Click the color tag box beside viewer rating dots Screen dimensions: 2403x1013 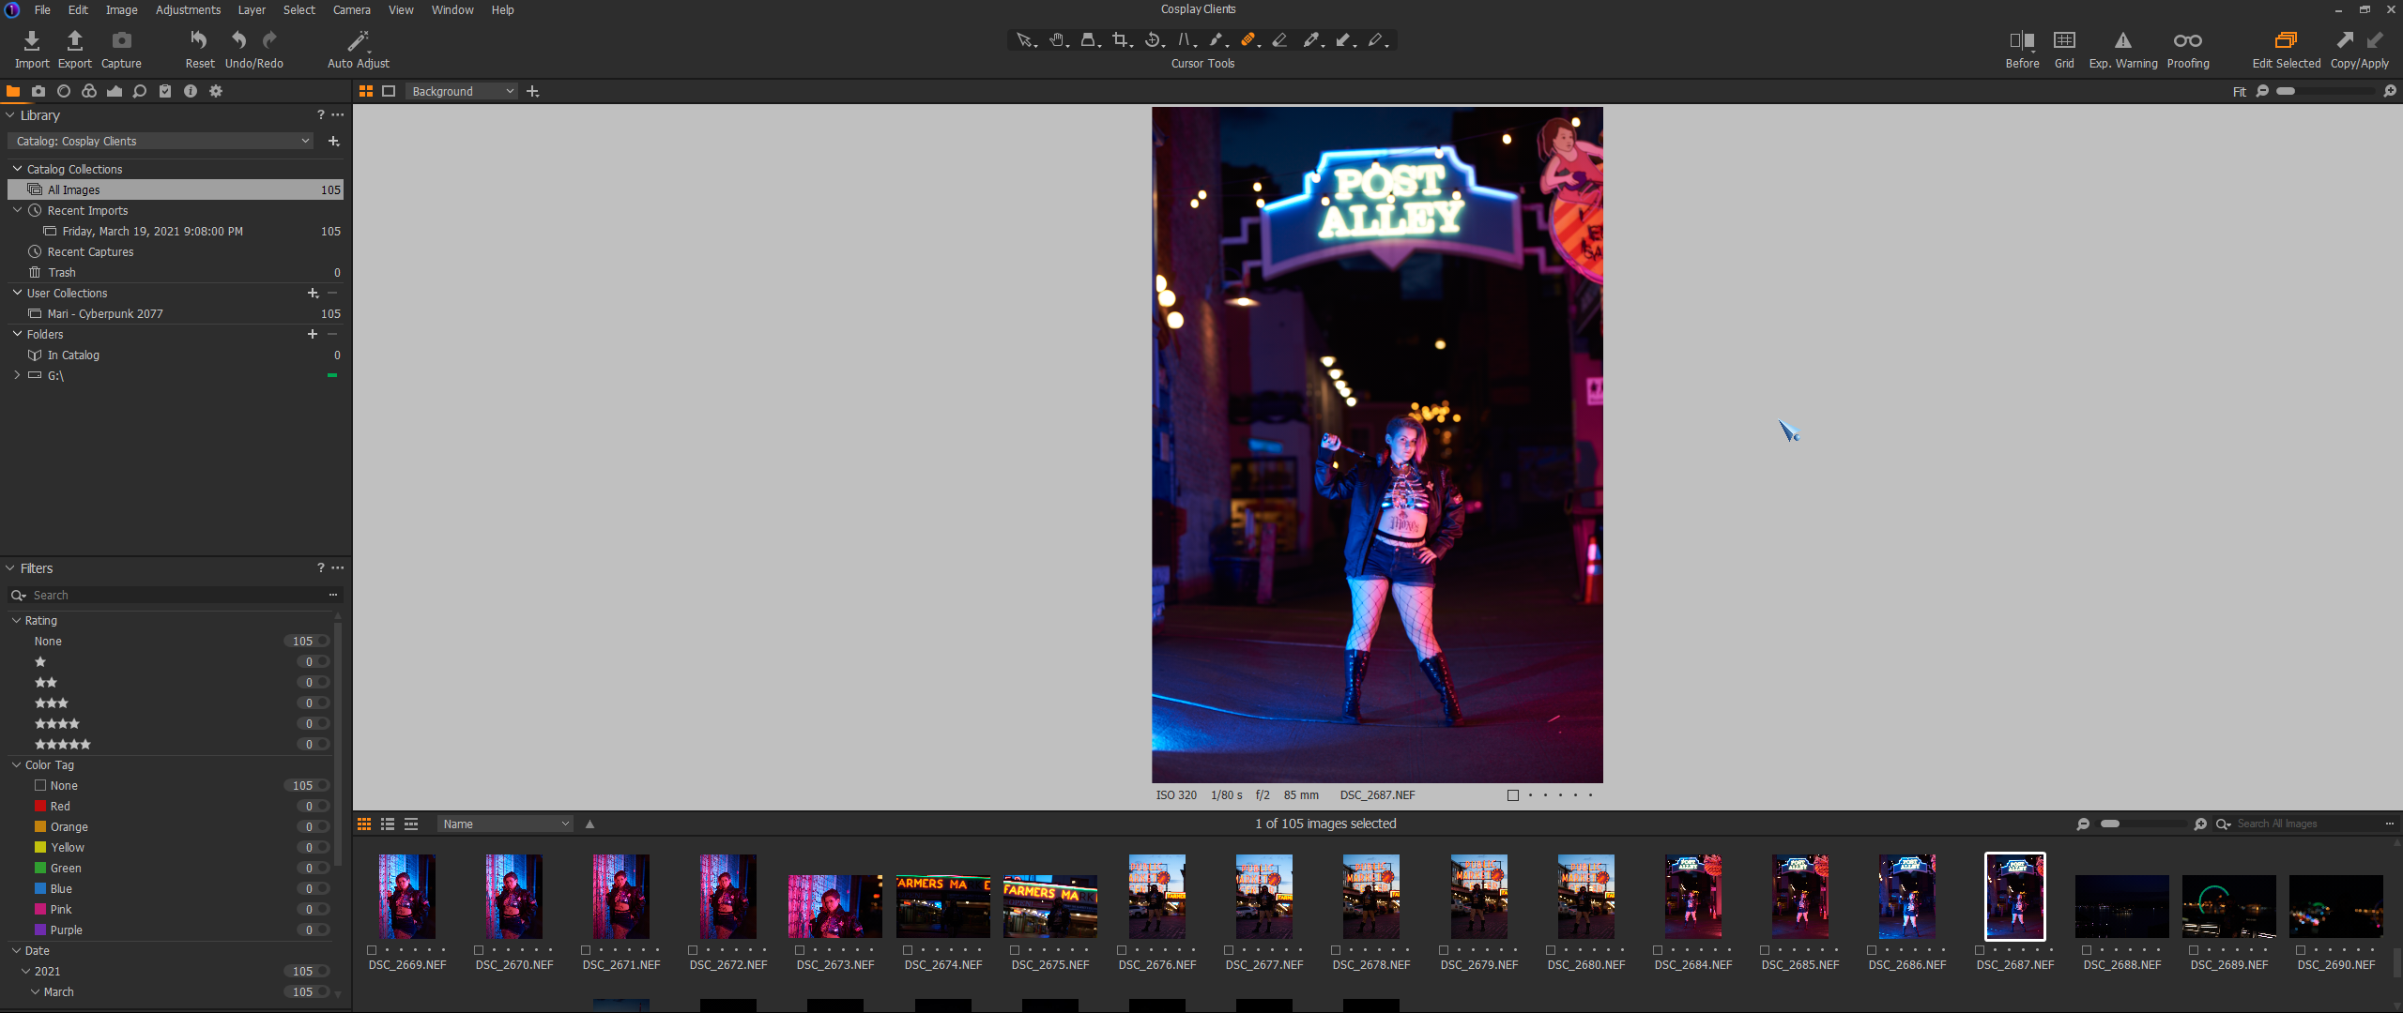(x=1512, y=795)
